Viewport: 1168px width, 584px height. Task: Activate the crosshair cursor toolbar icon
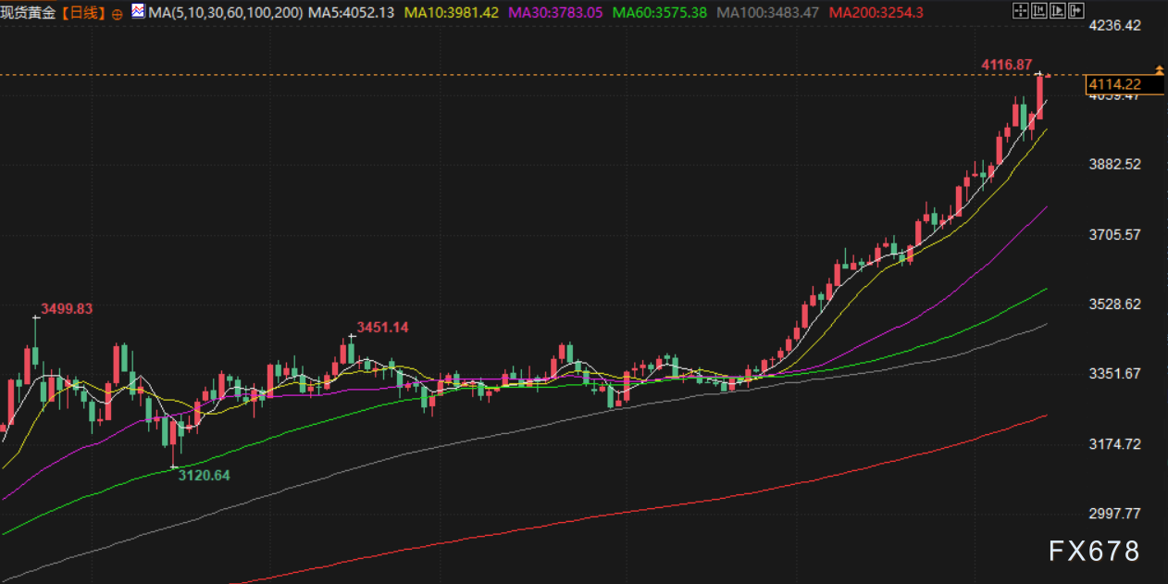(1021, 11)
